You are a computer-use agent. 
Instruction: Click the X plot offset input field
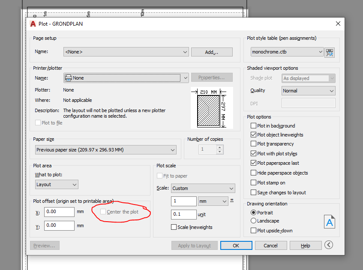tap(59, 212)
